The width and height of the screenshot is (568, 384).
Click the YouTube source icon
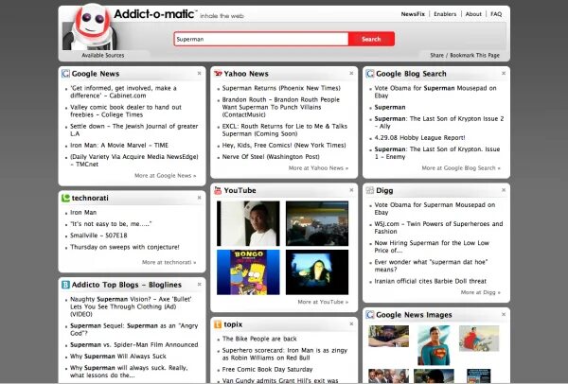point(218,190)
